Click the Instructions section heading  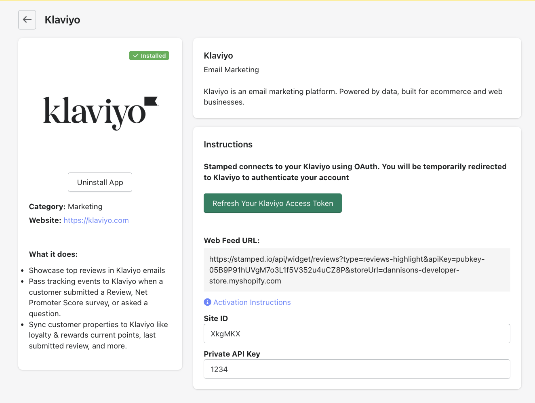click(x=228, y=145)
